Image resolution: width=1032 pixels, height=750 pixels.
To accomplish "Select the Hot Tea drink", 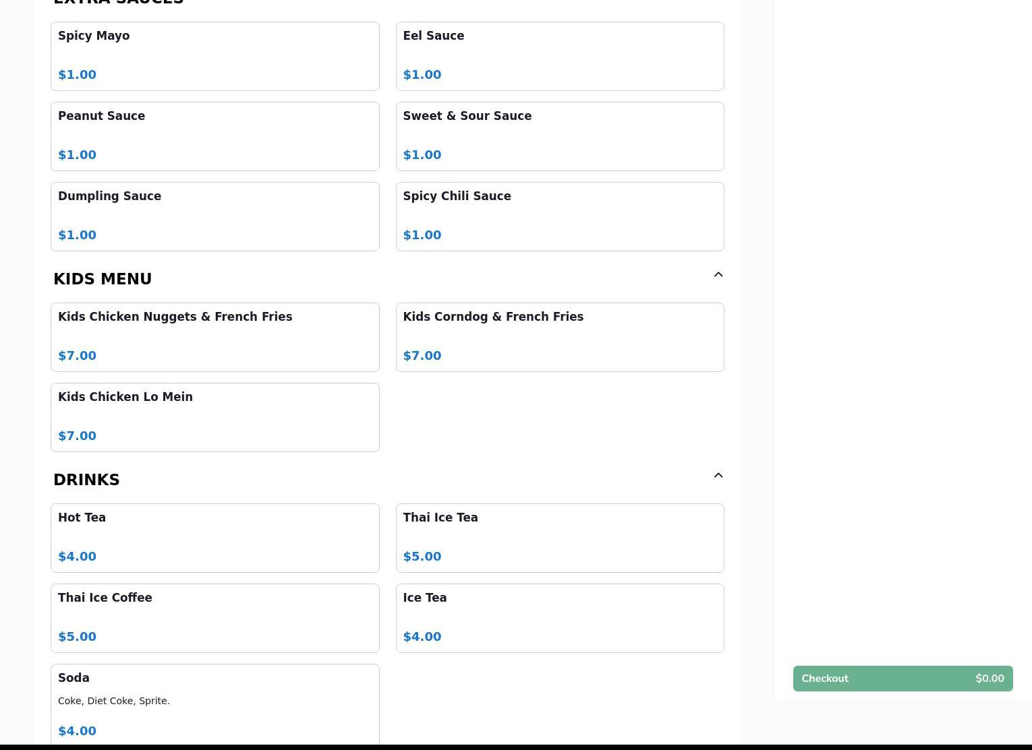I will (214, 538).
